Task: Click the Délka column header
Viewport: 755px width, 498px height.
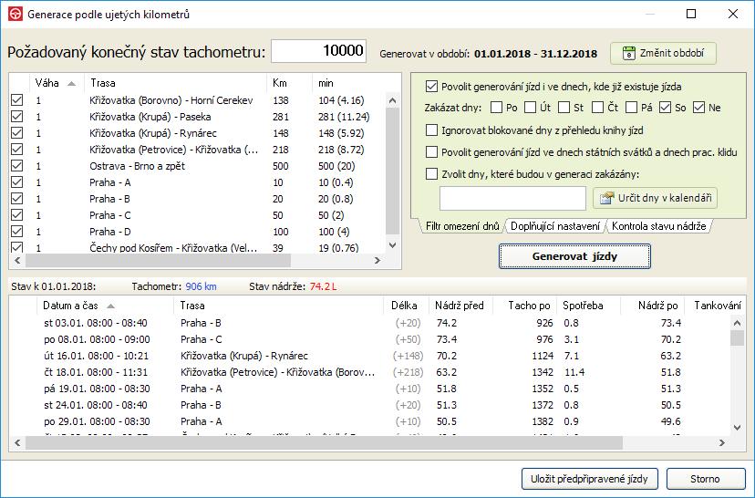Action: 405,306
